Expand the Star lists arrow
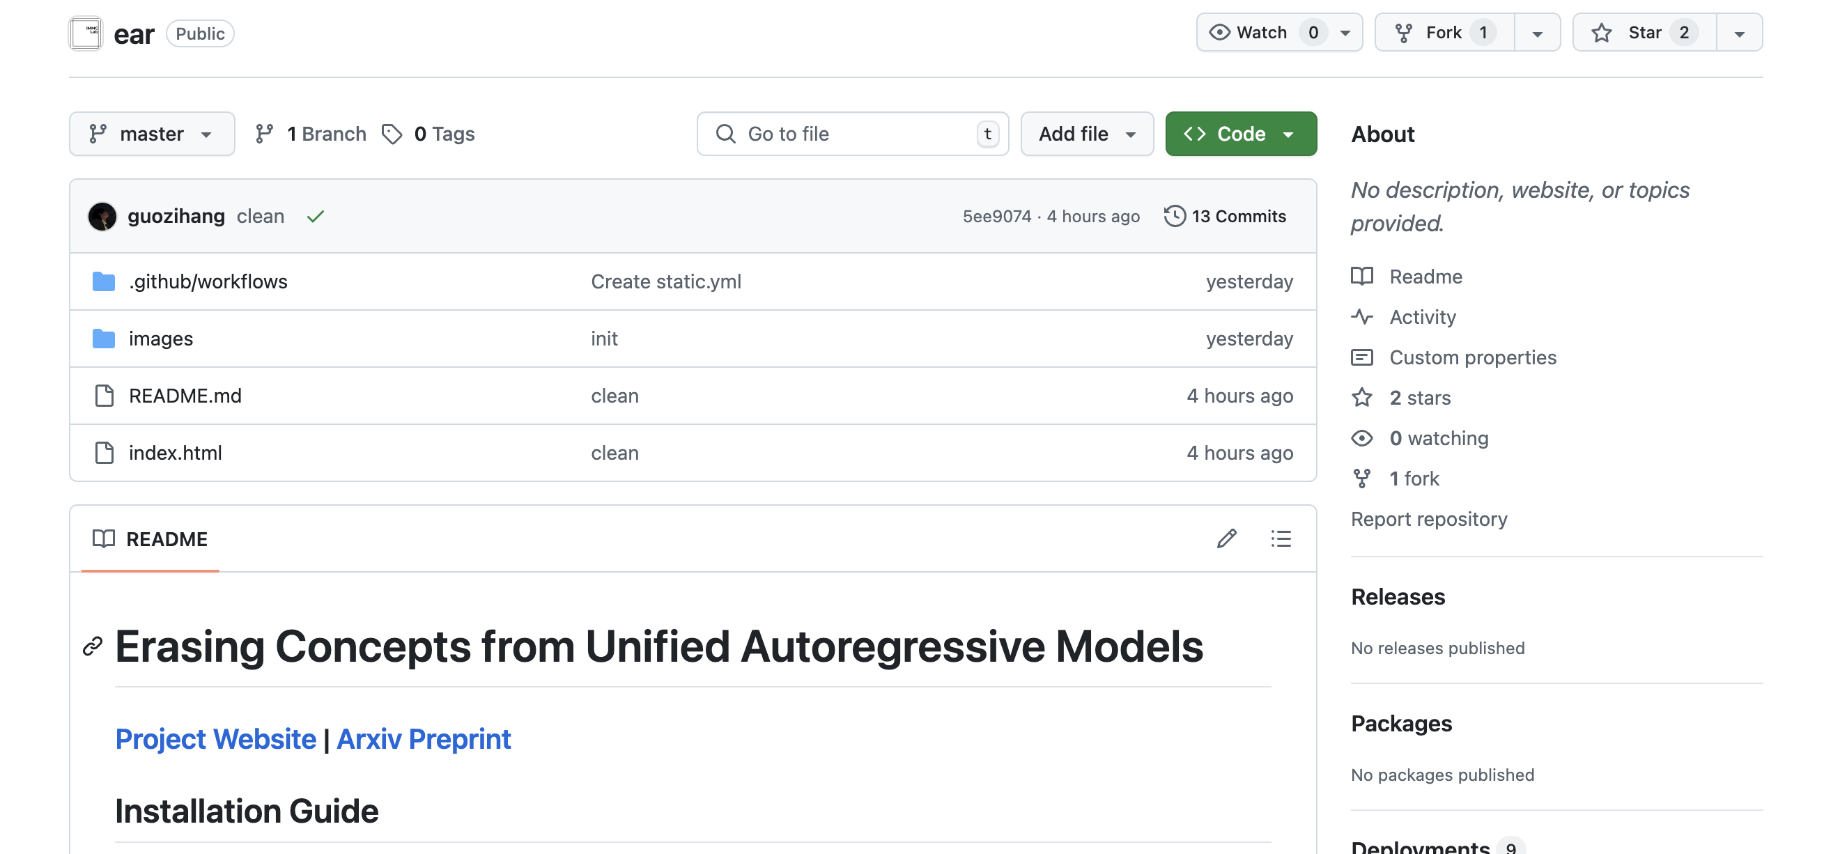The image size is (1824, 854). 1739,33
